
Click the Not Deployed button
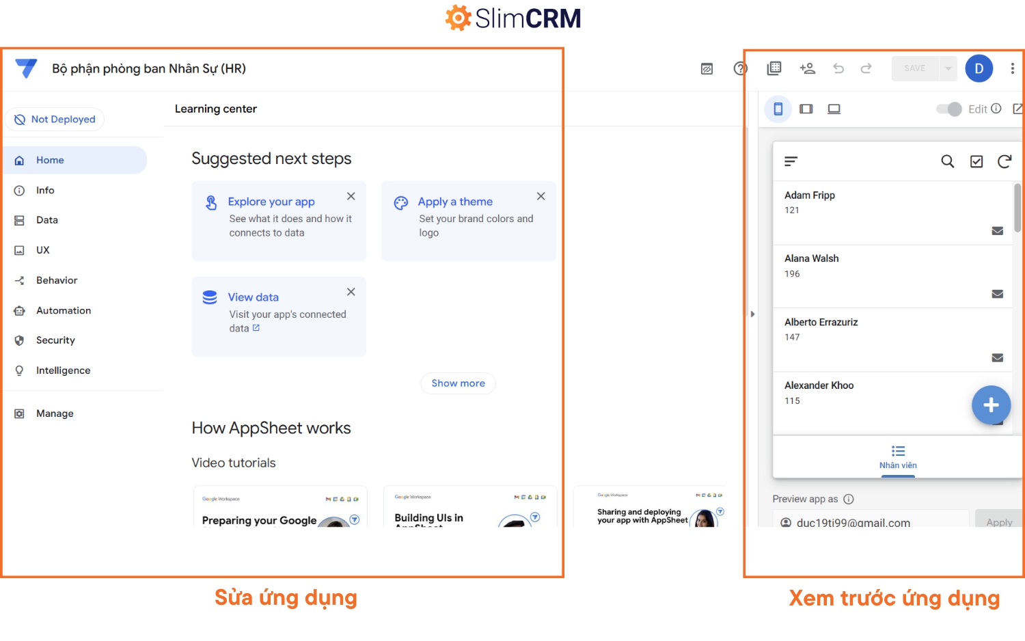tap(55, 119)
